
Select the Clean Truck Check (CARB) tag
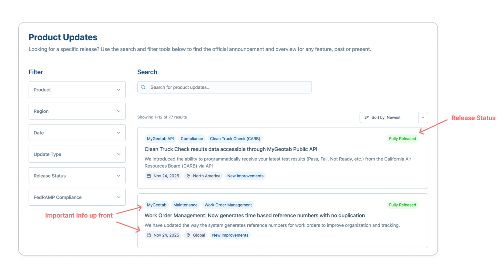[235, 139]
